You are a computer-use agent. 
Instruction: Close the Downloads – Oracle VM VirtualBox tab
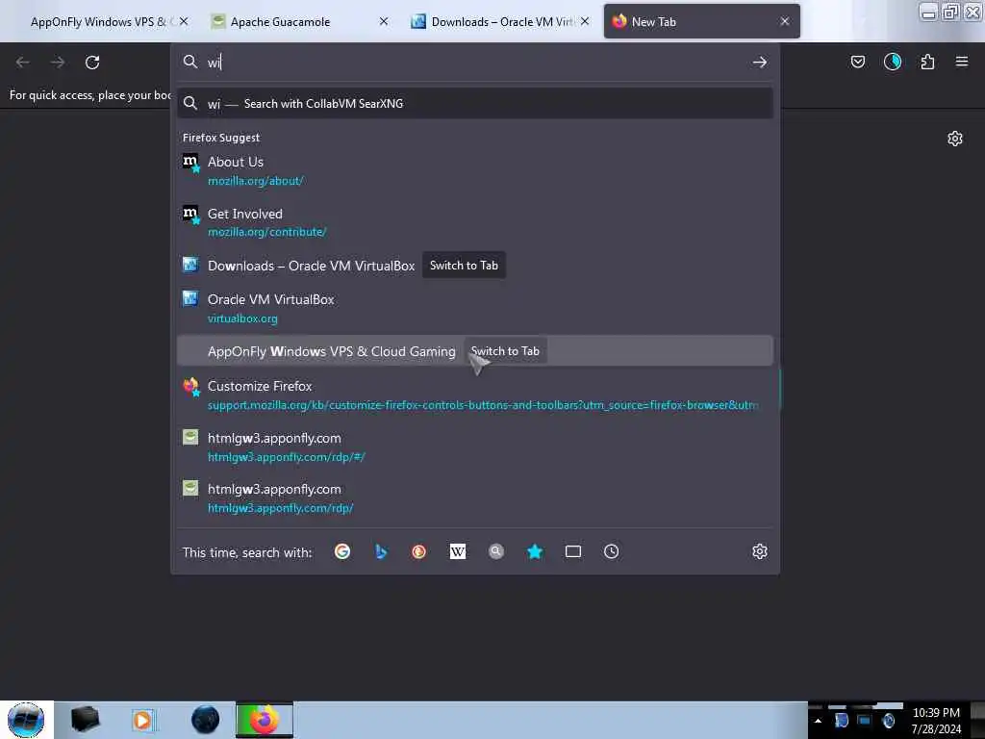[585, 21]
